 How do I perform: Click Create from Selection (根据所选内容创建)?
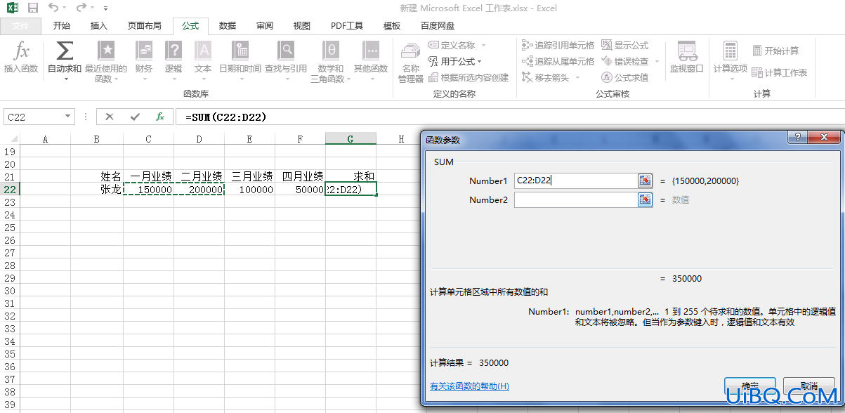click(x=469, y=77)
